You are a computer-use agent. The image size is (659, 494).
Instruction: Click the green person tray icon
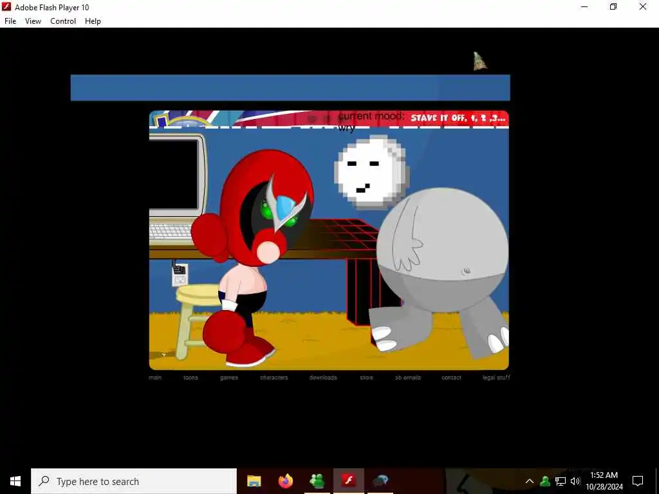click(x=545, y=481)
